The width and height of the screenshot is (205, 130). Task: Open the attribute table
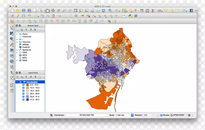pos(142,11)
